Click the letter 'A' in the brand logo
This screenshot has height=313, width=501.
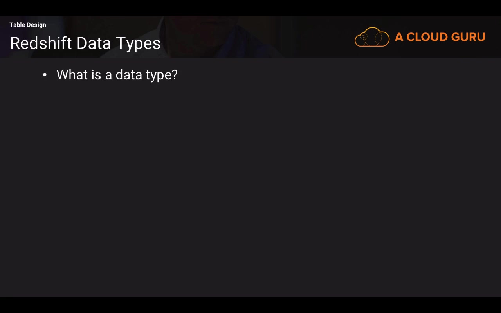pyautogui.click(x=399, y=37)
